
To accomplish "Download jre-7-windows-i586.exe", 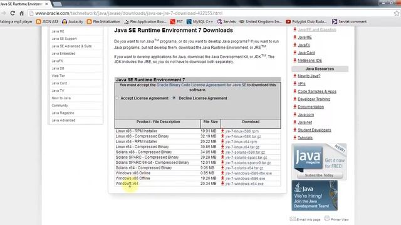I will 245,179.
